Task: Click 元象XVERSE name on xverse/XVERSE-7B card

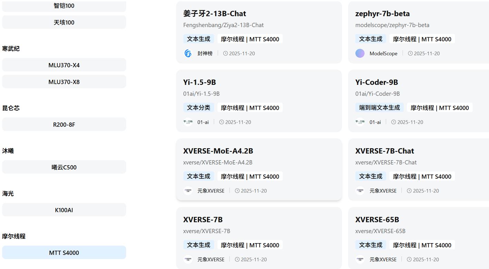Action: 211,259
